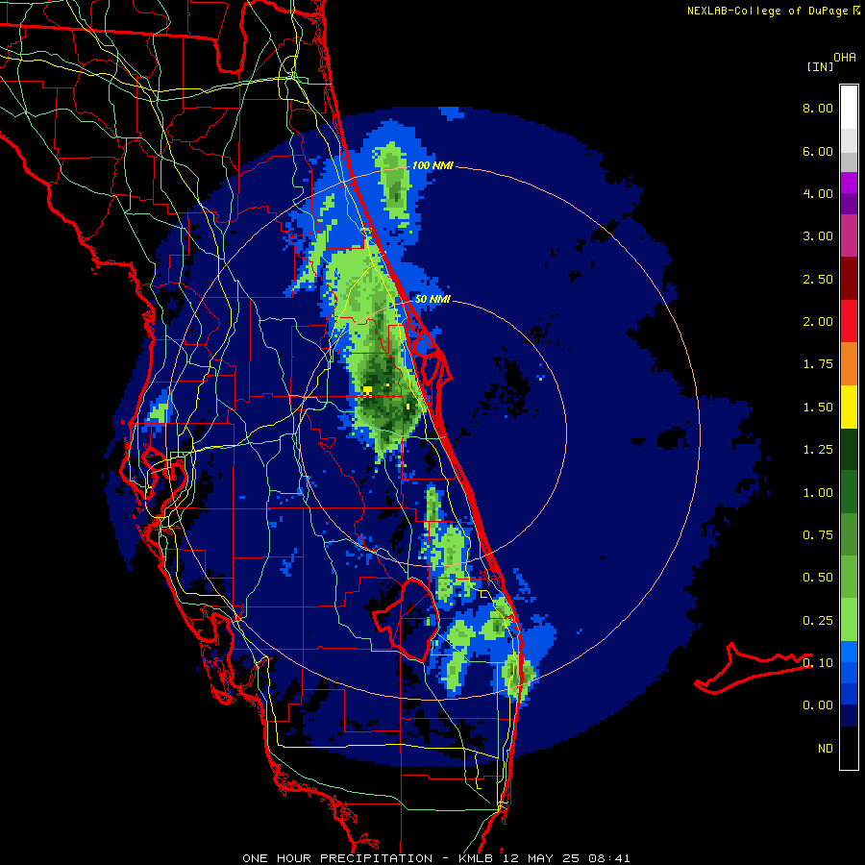865x865 pixels.
Task: Click the 0.10 legend value
Action: pyautogui.click(x=818, y=663)
